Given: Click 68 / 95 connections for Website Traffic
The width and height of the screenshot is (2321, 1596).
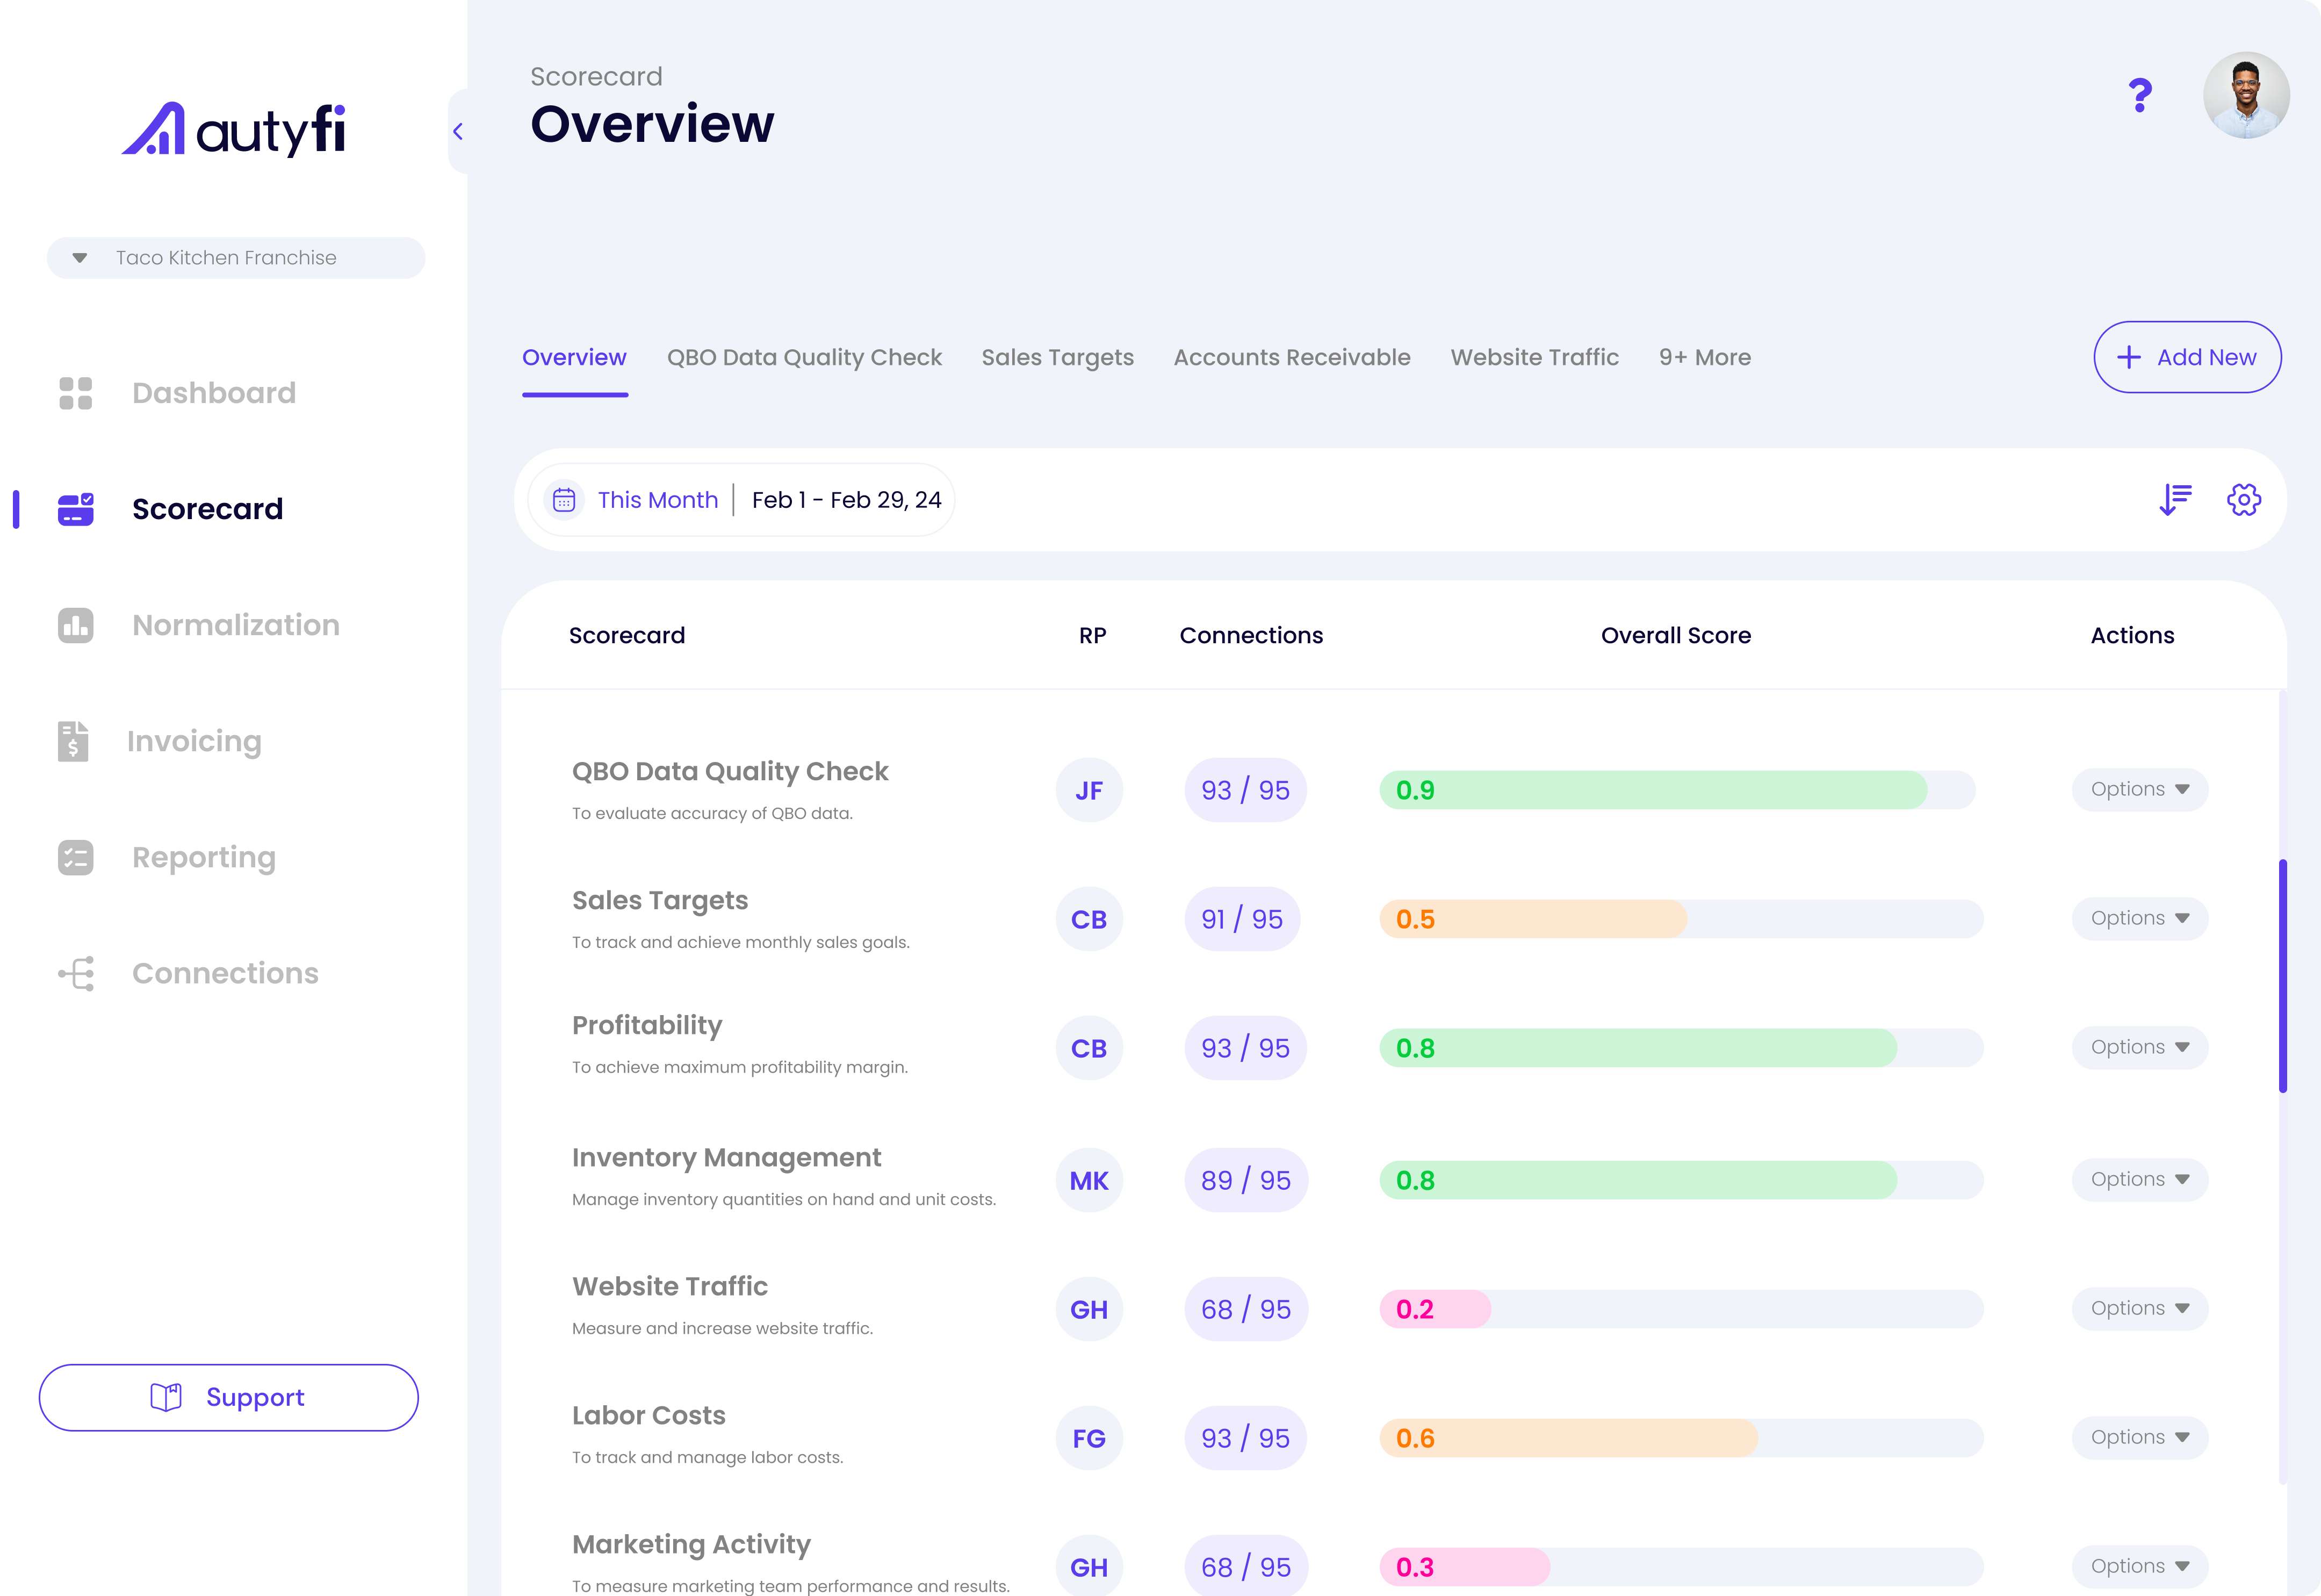Looking at the screenshot, I should tap(1246, 1309).
